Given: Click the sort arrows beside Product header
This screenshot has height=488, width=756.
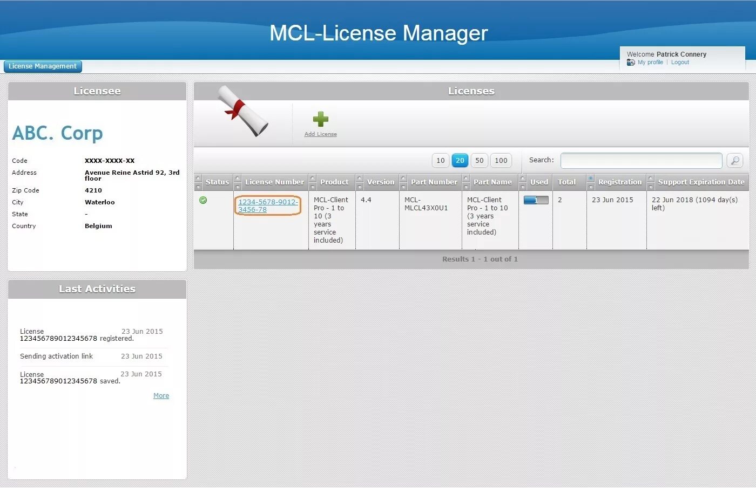Looking at the screenshot, I should 312,182.
